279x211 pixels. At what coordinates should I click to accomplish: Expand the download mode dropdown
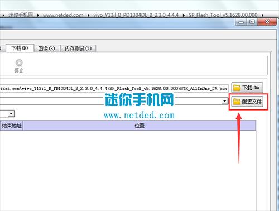pyautogui.click(x=11, y=113)
